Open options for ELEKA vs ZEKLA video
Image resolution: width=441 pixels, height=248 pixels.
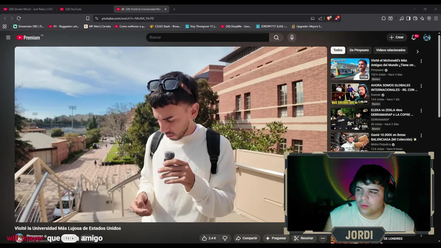pos(421,111)
